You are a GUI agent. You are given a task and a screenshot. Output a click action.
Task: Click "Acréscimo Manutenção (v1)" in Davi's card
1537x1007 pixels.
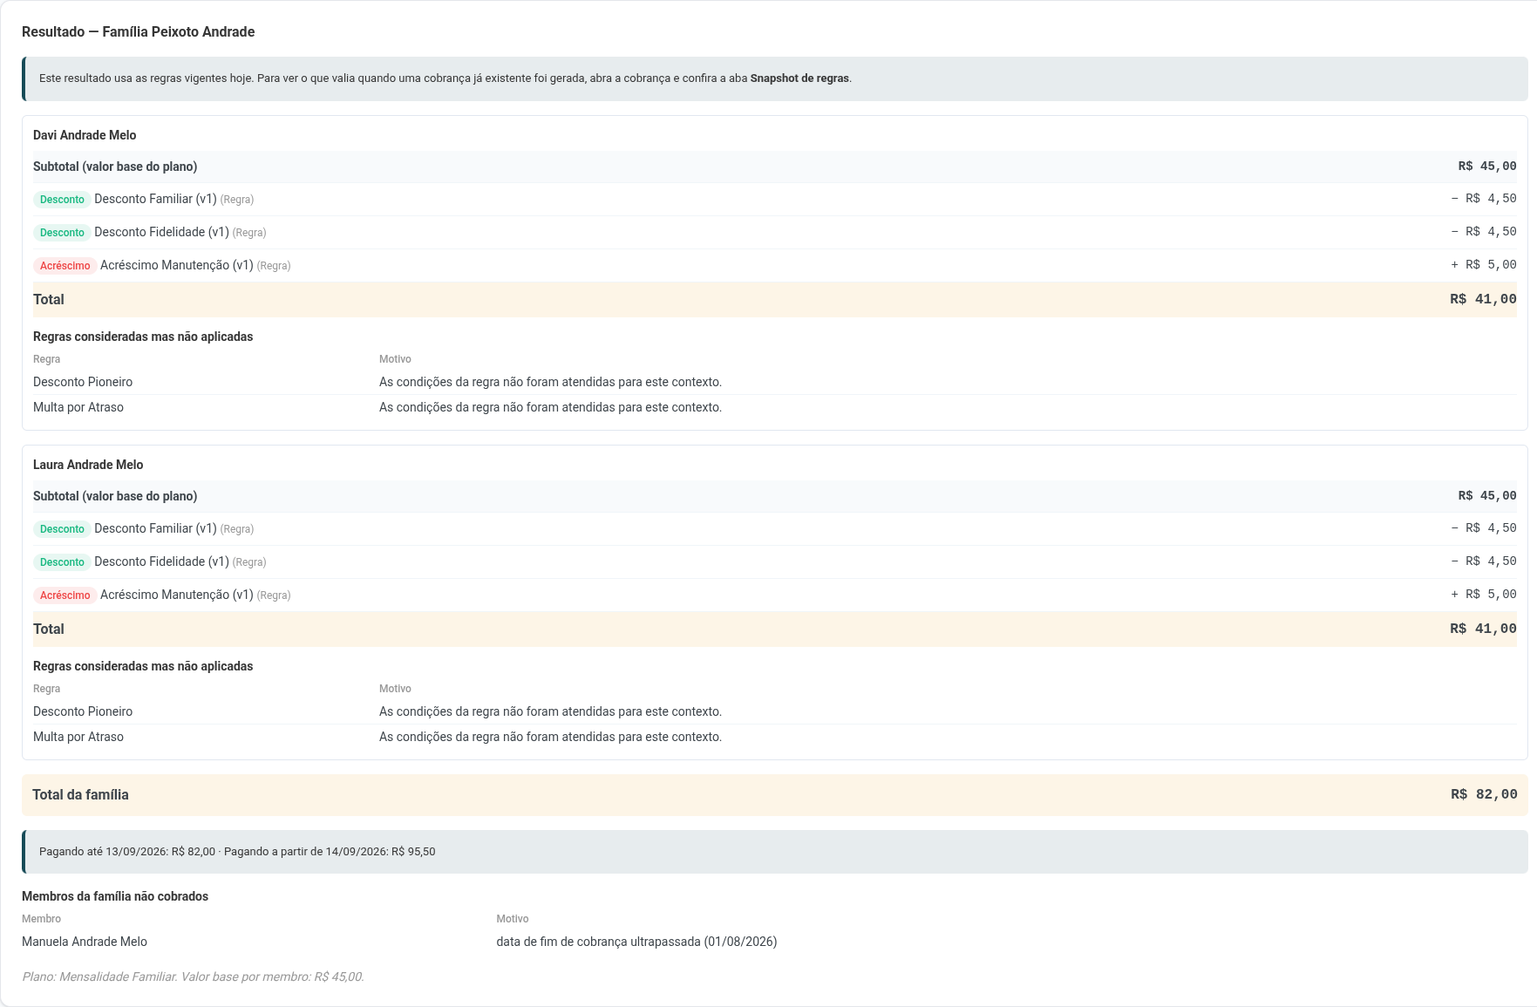point(177,265)
